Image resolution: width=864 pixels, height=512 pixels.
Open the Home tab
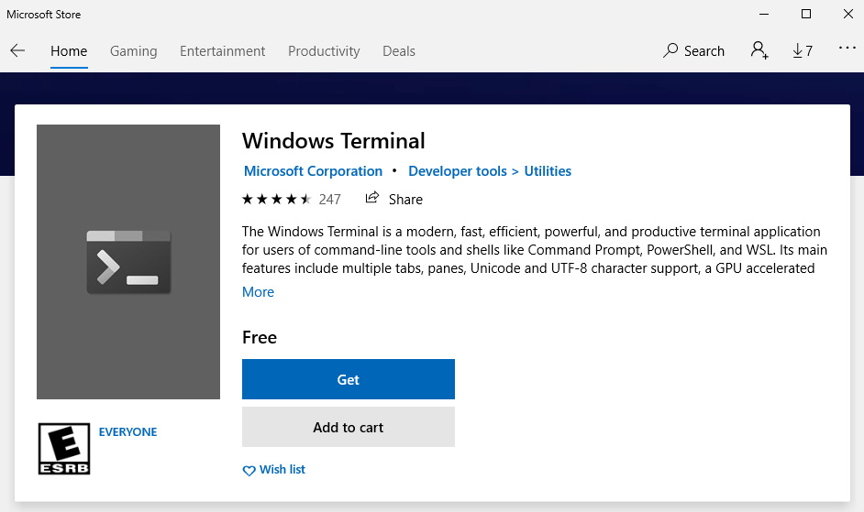pyautogui.click(x=69, y=51)
